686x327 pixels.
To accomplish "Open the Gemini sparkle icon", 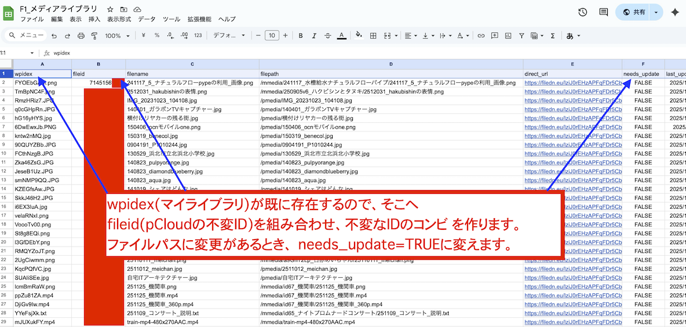I will [x=674, y=12].
